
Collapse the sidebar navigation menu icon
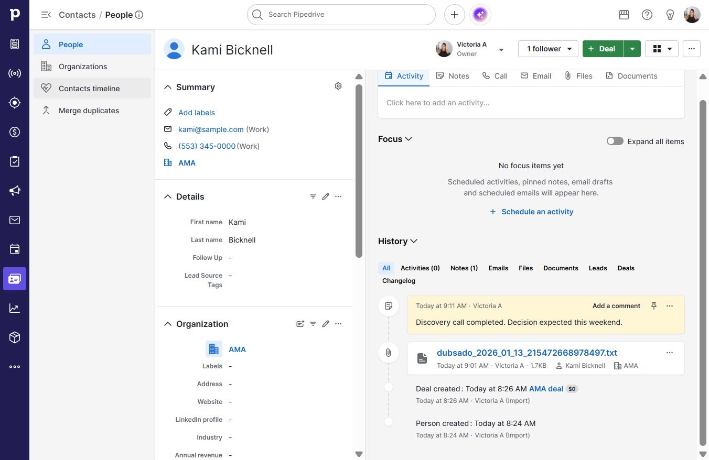tap(46, 15)
